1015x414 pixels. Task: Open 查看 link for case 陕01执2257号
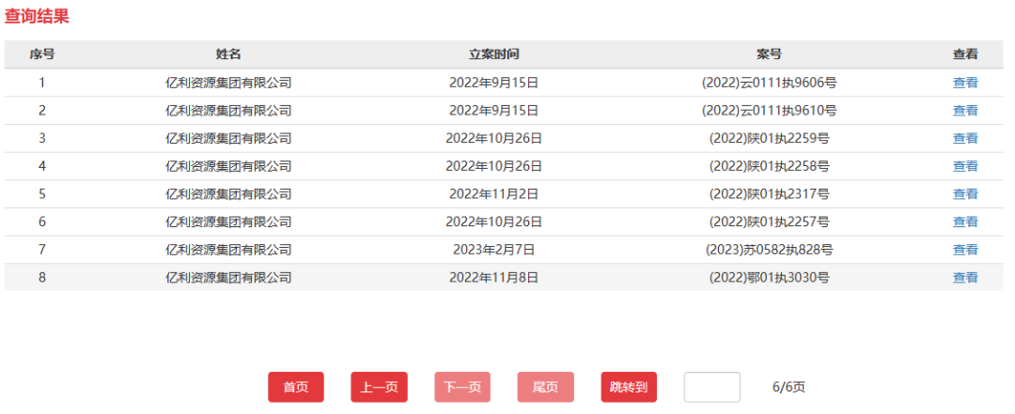click(x=964, y=222)
